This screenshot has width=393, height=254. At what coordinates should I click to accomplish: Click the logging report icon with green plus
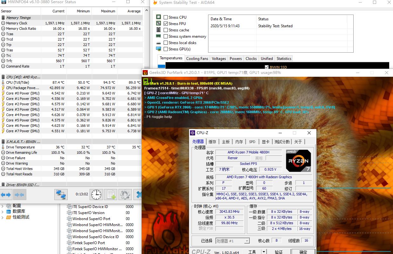point(111,195)
